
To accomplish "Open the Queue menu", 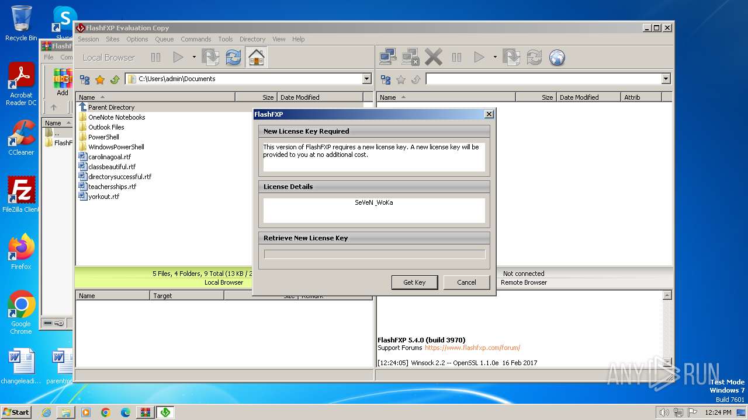I will pyautogui.click(x=164, y=39).
